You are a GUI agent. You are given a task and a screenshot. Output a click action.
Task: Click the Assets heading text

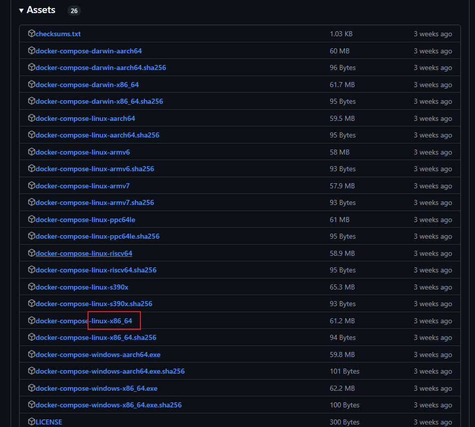(x=41, y=10)
